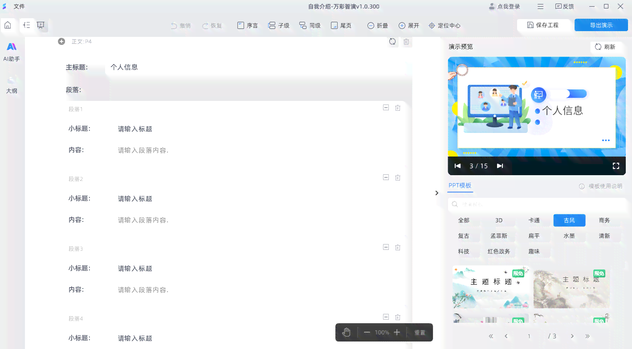
Task: Click the 重置 reset zoom button
Action: pos(420,333)
